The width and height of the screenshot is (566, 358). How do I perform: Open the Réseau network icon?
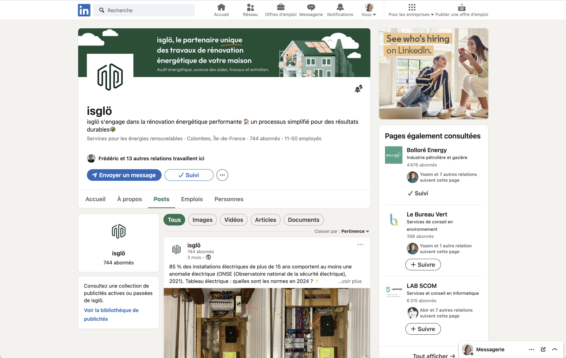pyautogui.click(x=250, y=10)
